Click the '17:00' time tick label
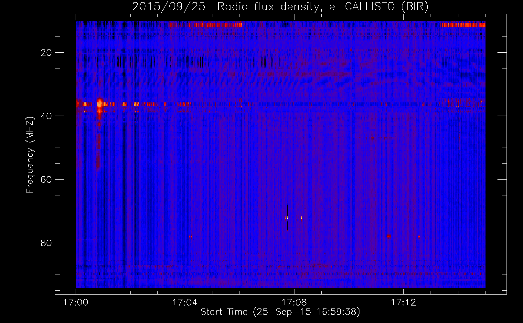Viewport: 523px width, 323px height. click(76, 303)
